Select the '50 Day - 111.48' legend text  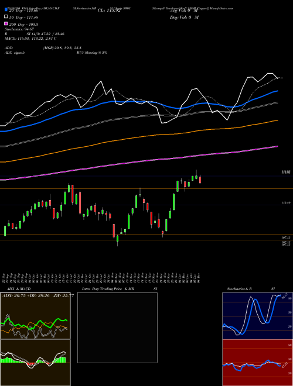[x=22, y=18]
